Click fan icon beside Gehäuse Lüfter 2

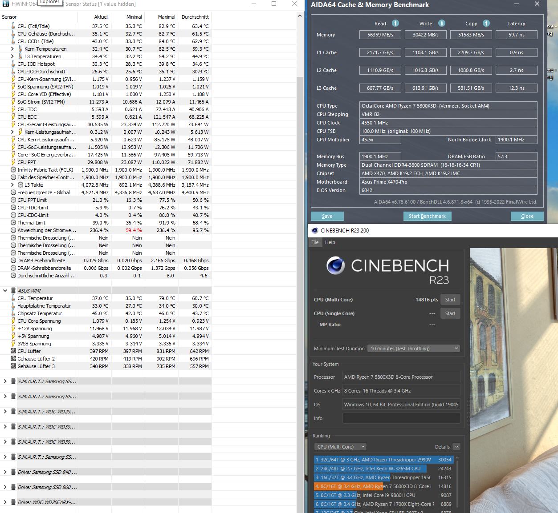13,359
